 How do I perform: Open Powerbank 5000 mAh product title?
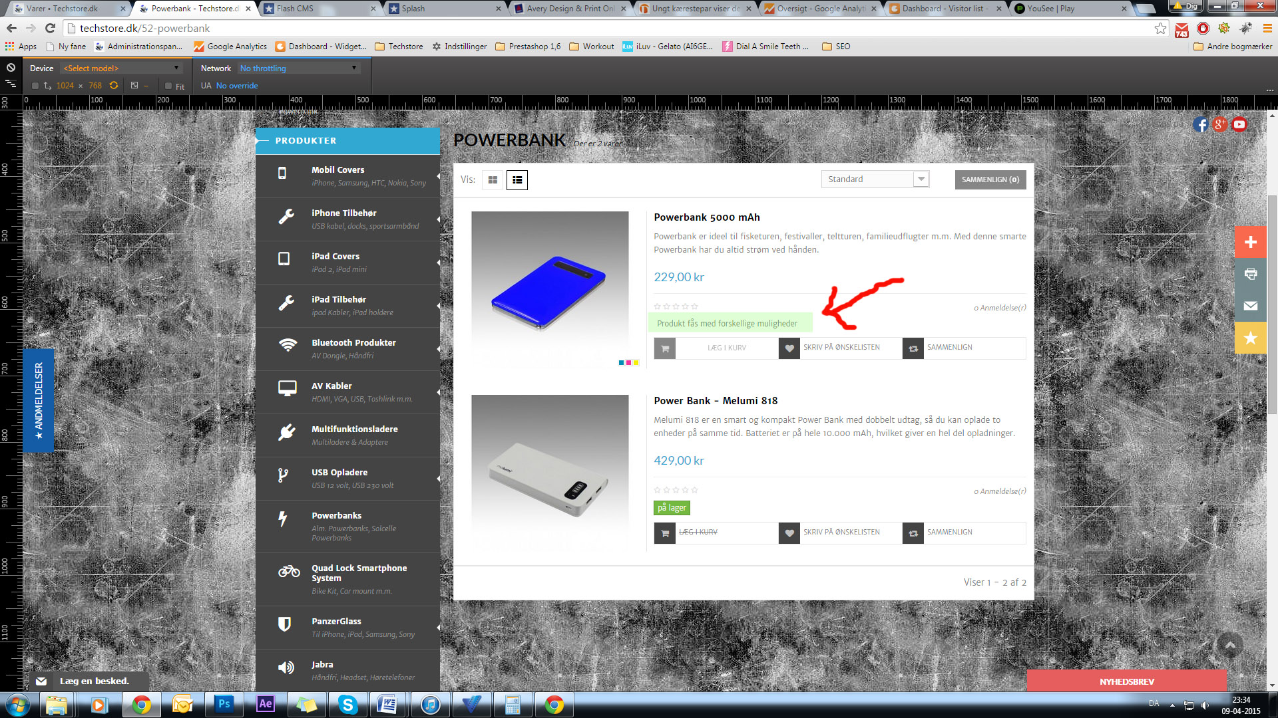tap(706, 217)
